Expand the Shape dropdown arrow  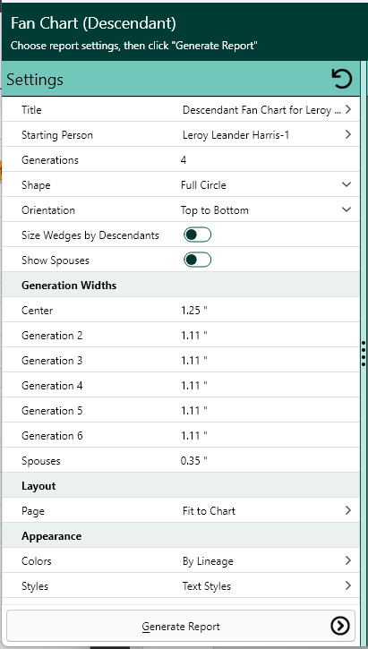(x=347, y=184)
